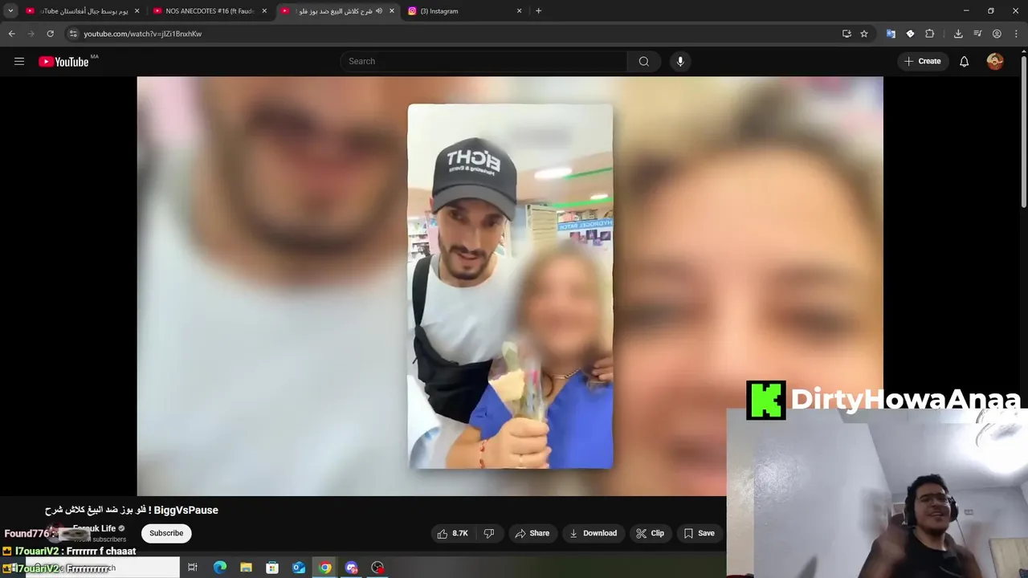Go back with browser back arrow

tap(11, 34)
